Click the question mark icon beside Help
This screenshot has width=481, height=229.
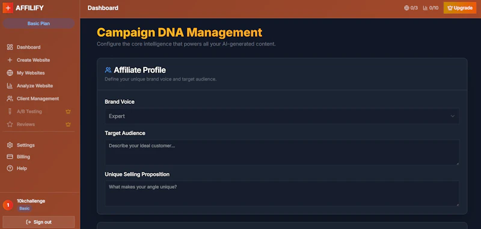[x=10, y=168]
